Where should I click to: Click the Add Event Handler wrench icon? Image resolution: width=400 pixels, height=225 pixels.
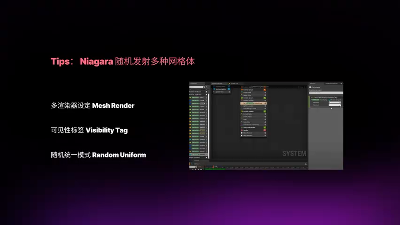coord(242,127)
